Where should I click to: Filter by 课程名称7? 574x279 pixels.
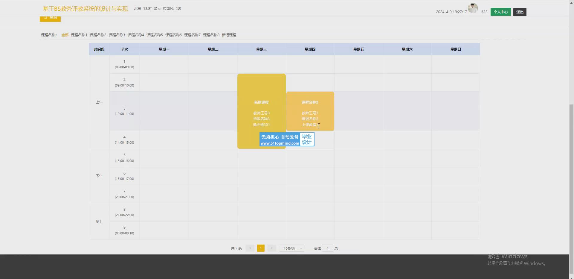(x=192, y=35)
